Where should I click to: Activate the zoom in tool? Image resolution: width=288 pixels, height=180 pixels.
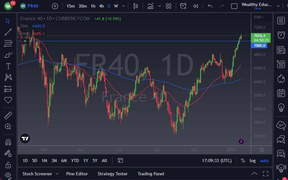pyautogui.click(x=8, y=127)
